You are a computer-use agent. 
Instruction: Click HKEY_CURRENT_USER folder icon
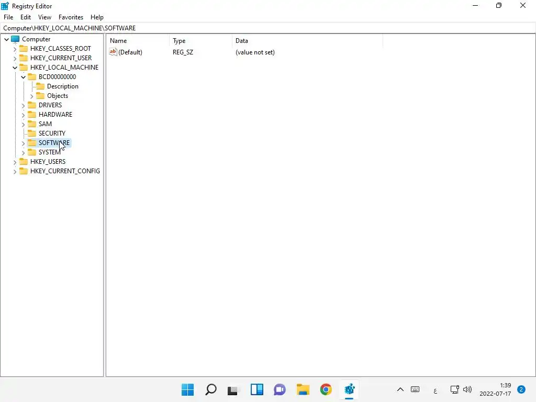[23, 58]
